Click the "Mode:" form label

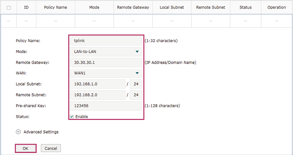point(22,52)
